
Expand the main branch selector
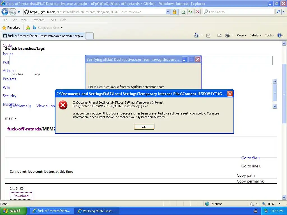(x=11, y=118)
